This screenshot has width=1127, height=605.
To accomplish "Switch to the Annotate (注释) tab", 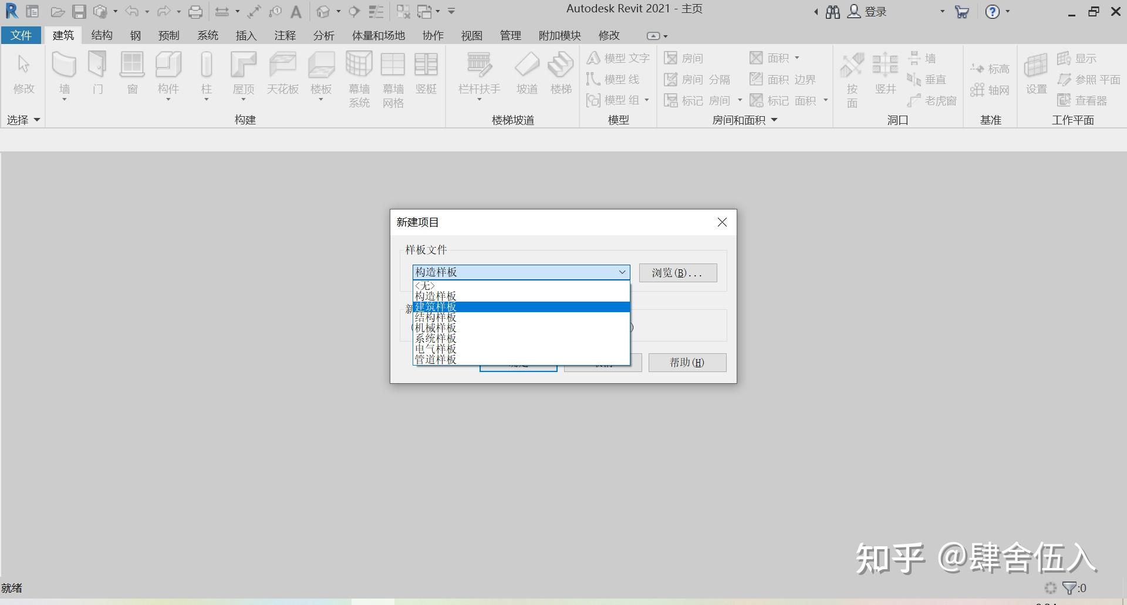I will pyautogui.click(x=285, y=35).
